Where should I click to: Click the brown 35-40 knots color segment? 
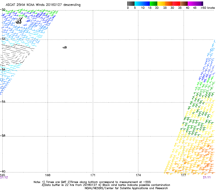[184, 4]
